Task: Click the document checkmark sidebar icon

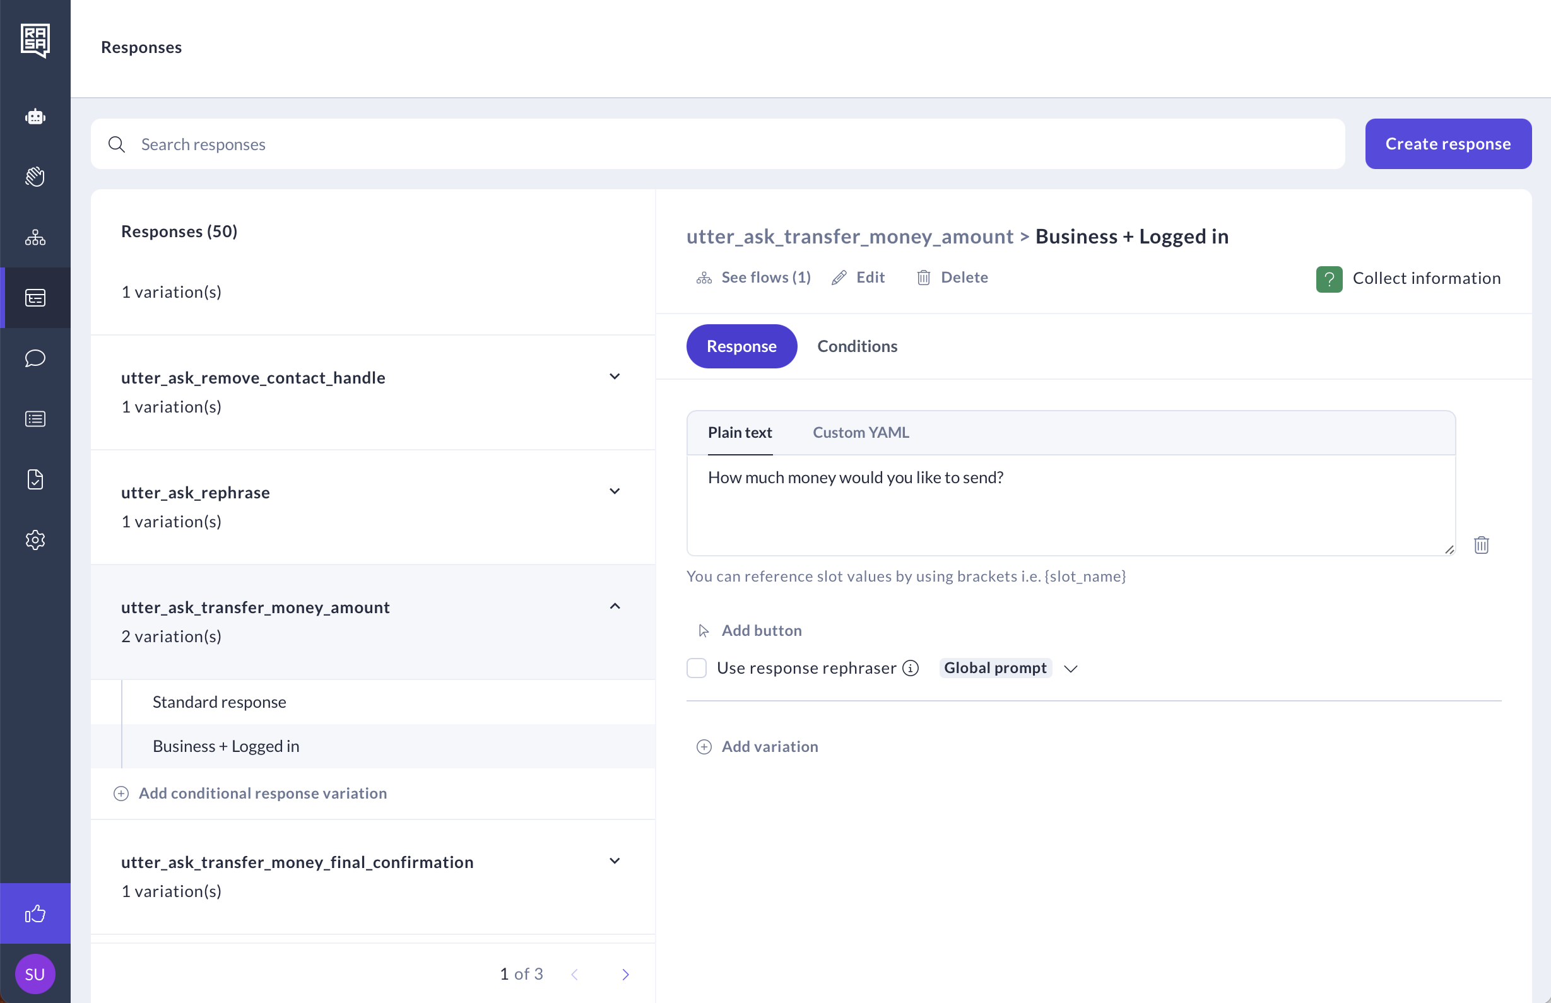Action: tap(35, 479)
